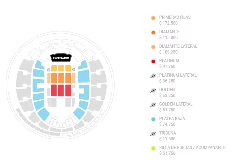The width and height of the screenshot is (231, 162).
Task: Select the center yellow Primeras Filas block
Action: (x=61, y=68)
